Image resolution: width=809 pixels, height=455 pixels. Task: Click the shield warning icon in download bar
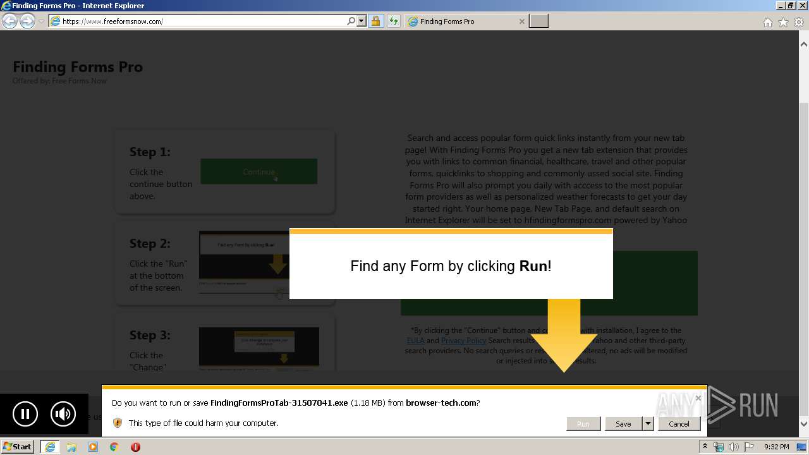tap(117, 423)
